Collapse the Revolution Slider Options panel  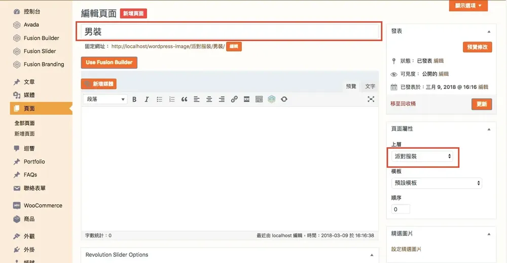tap(372, 255)
